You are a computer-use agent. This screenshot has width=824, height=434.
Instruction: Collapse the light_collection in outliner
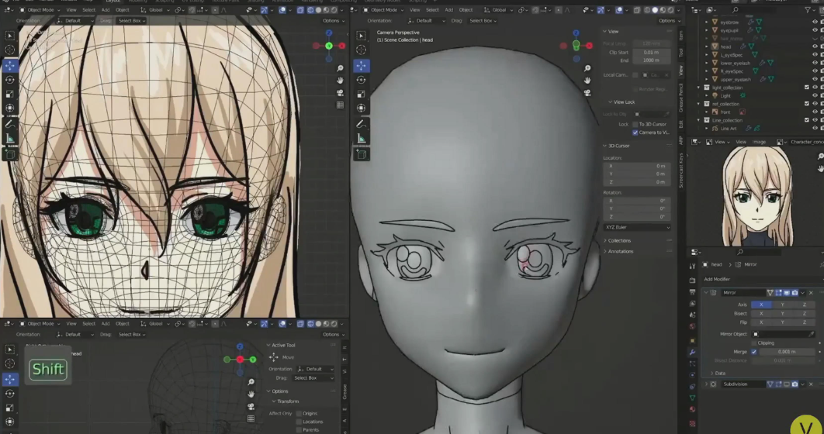(x=699, y=88)
